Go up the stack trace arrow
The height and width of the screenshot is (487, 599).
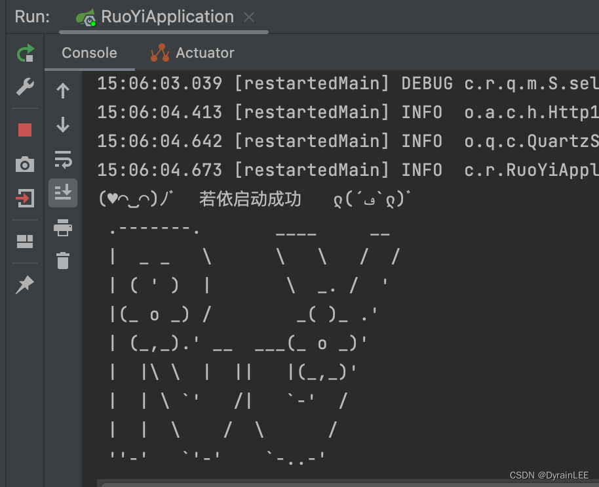tap(63, 91)
